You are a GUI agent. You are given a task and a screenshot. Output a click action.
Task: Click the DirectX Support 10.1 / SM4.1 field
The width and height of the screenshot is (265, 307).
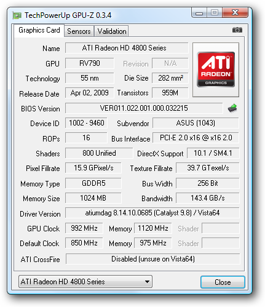(213, 153)
